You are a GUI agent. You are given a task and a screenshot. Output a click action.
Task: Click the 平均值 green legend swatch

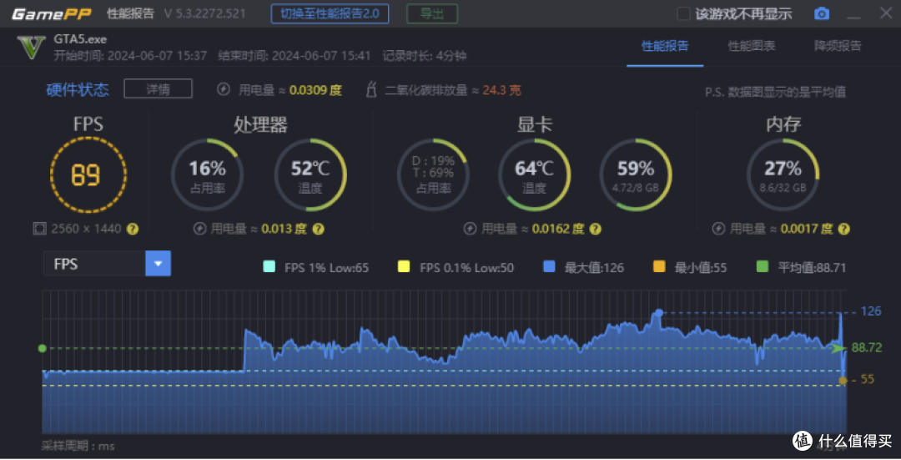click(763, 266)
